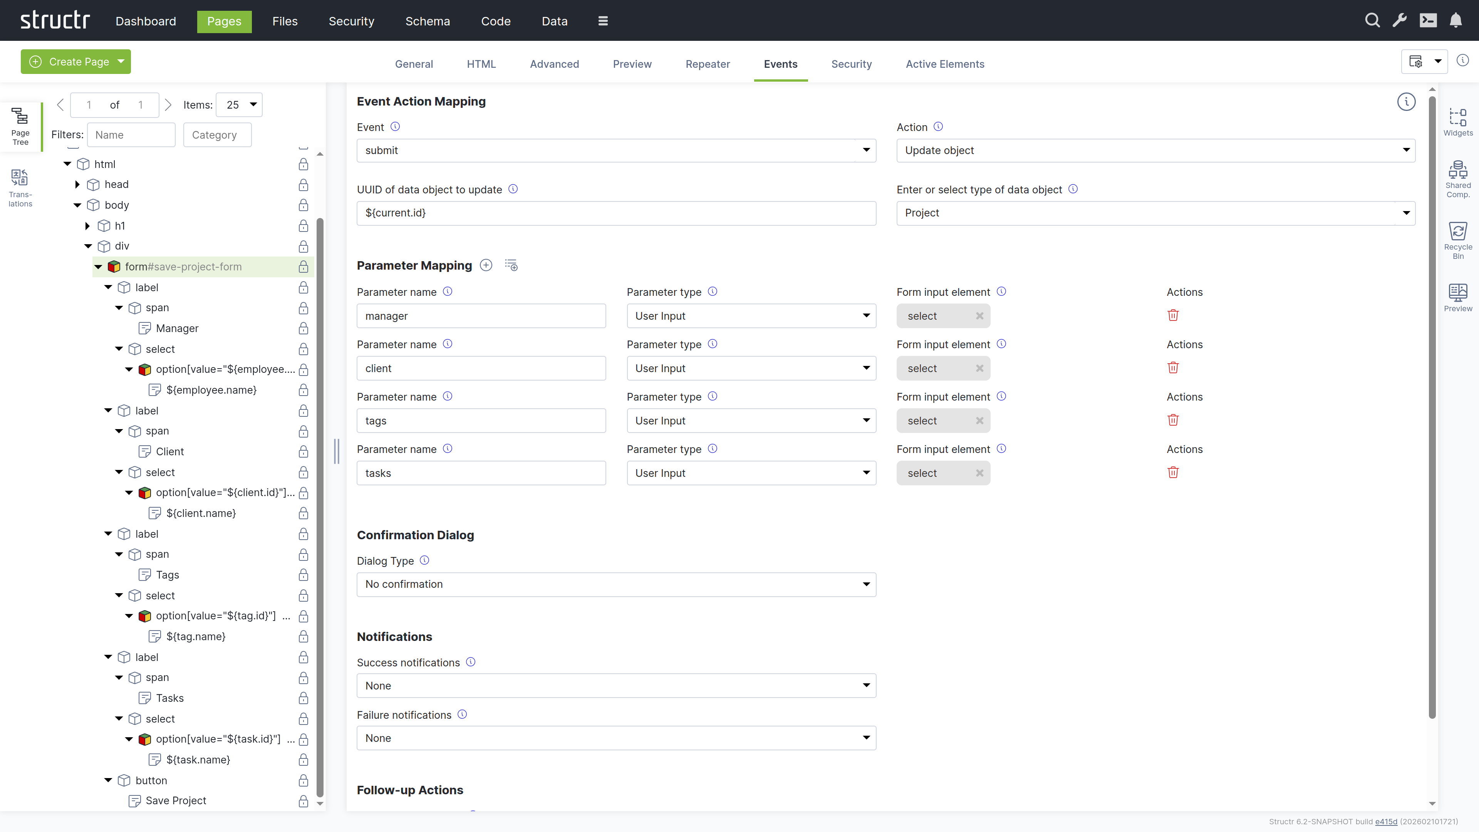Click the Name filter input field
This screenshot has height=832, width=1479.
pyautogui.click(x=131, y=134)
